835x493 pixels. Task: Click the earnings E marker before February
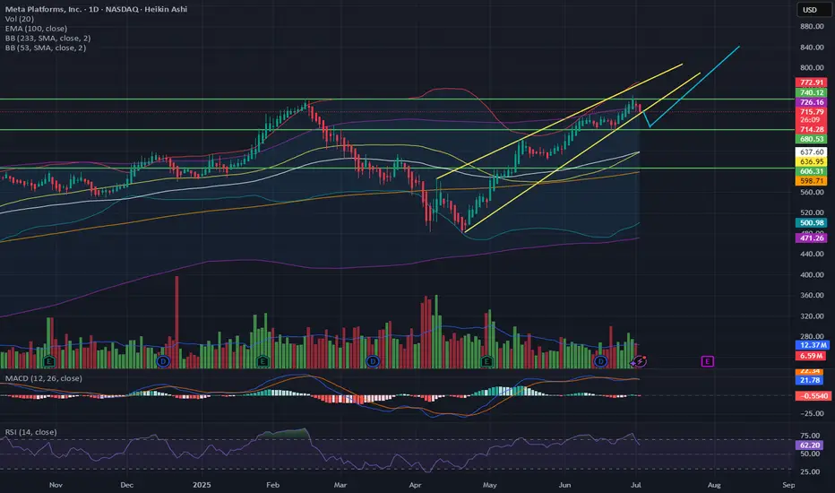pos(263,361)
